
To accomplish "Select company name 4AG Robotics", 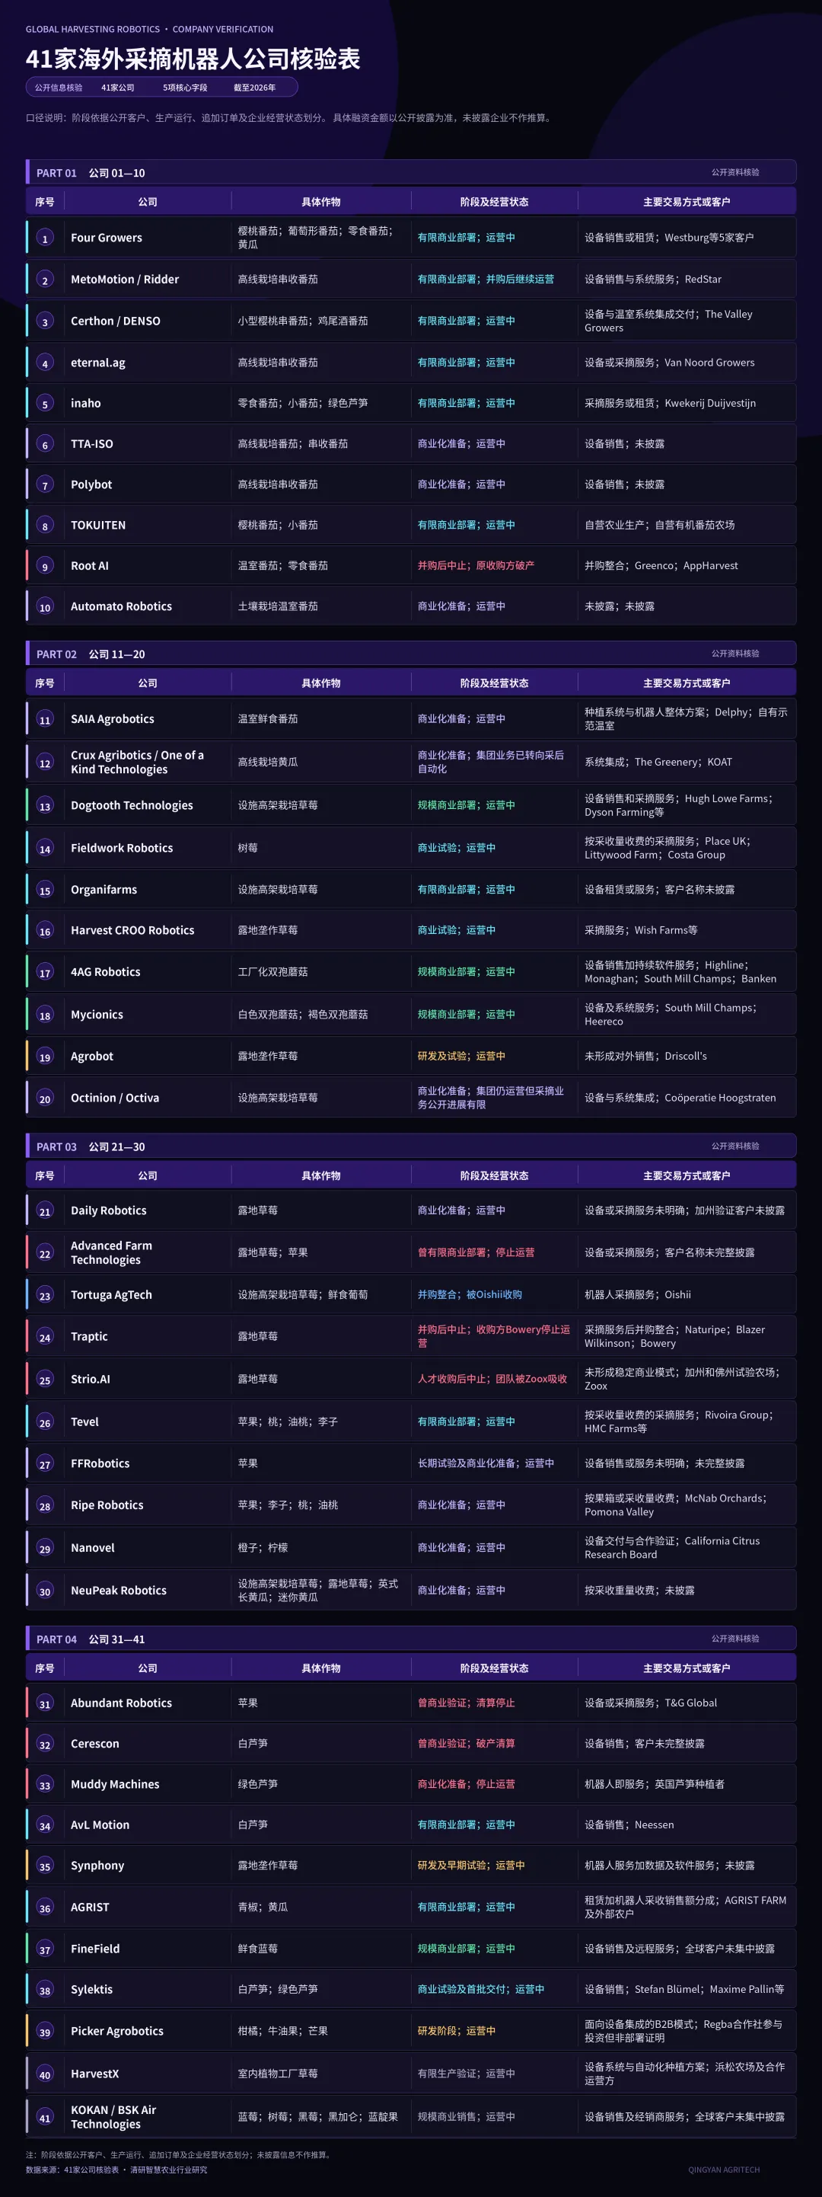I will click(x=106, y=972).
